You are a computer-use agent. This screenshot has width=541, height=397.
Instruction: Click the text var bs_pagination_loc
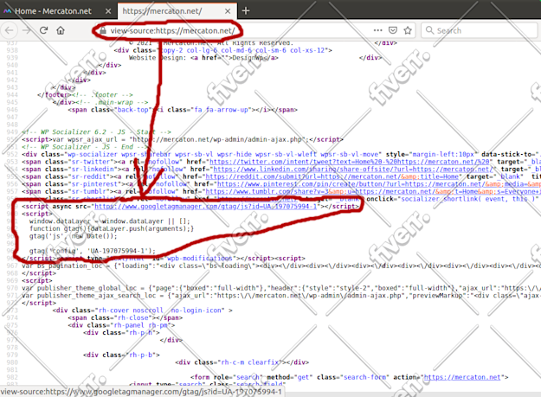click(x=62, y=266)
